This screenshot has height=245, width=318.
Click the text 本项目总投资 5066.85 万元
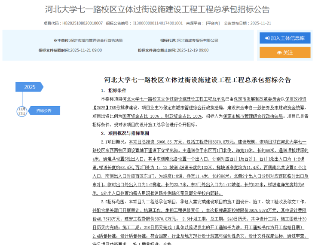[x=156, y=142]
